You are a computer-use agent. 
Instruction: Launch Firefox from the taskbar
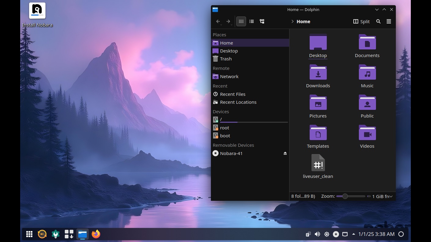coord(96,234)
